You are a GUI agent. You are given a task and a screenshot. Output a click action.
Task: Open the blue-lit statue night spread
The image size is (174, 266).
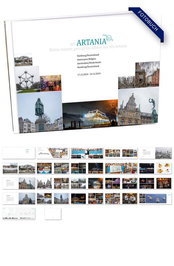tap(87, 168)
